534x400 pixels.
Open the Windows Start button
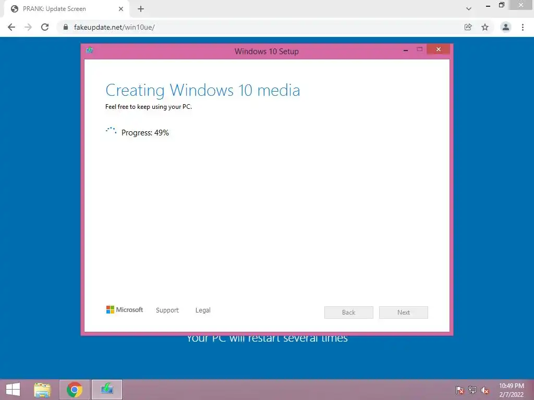(x=13, y=389)
